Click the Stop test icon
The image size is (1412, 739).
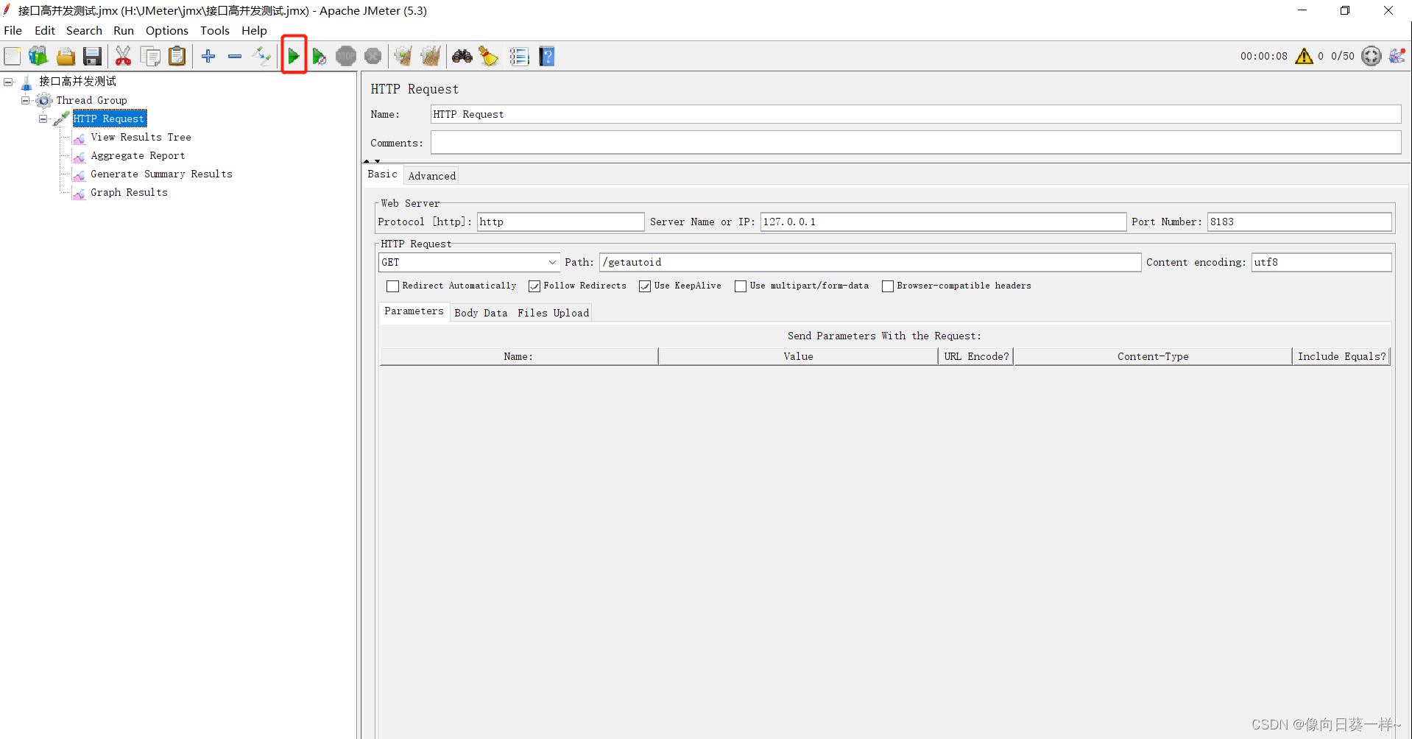(x=346, y=56)
